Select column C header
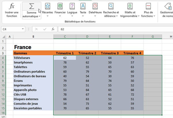 click(65, 37)
